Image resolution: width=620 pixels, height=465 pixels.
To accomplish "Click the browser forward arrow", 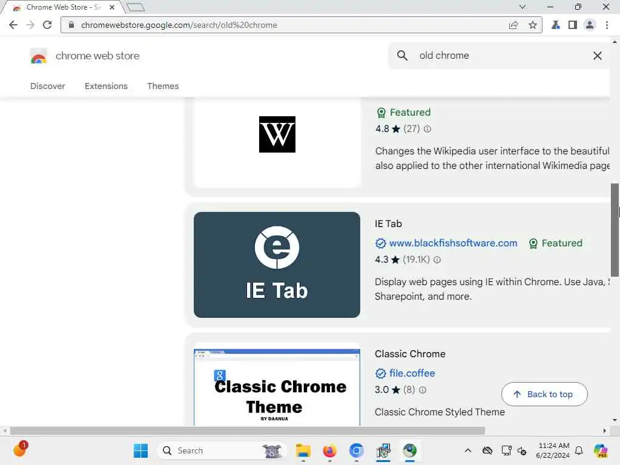I will pos(30,25).
